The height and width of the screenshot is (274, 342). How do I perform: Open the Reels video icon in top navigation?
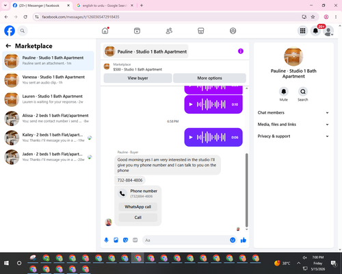pos(137,31)
